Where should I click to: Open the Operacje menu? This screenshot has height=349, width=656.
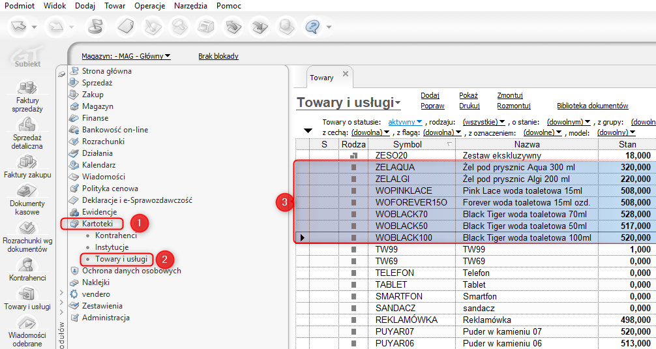(x=150, y=6)
